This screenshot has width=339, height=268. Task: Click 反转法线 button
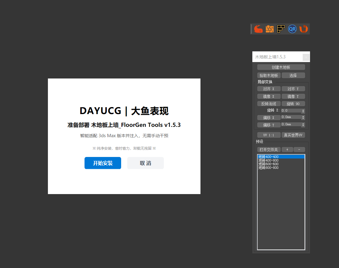point(269,104)
